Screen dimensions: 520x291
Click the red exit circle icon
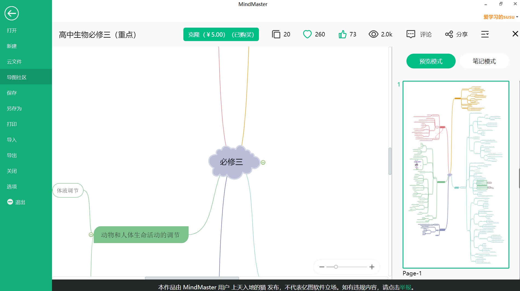(x=10, y=202)
